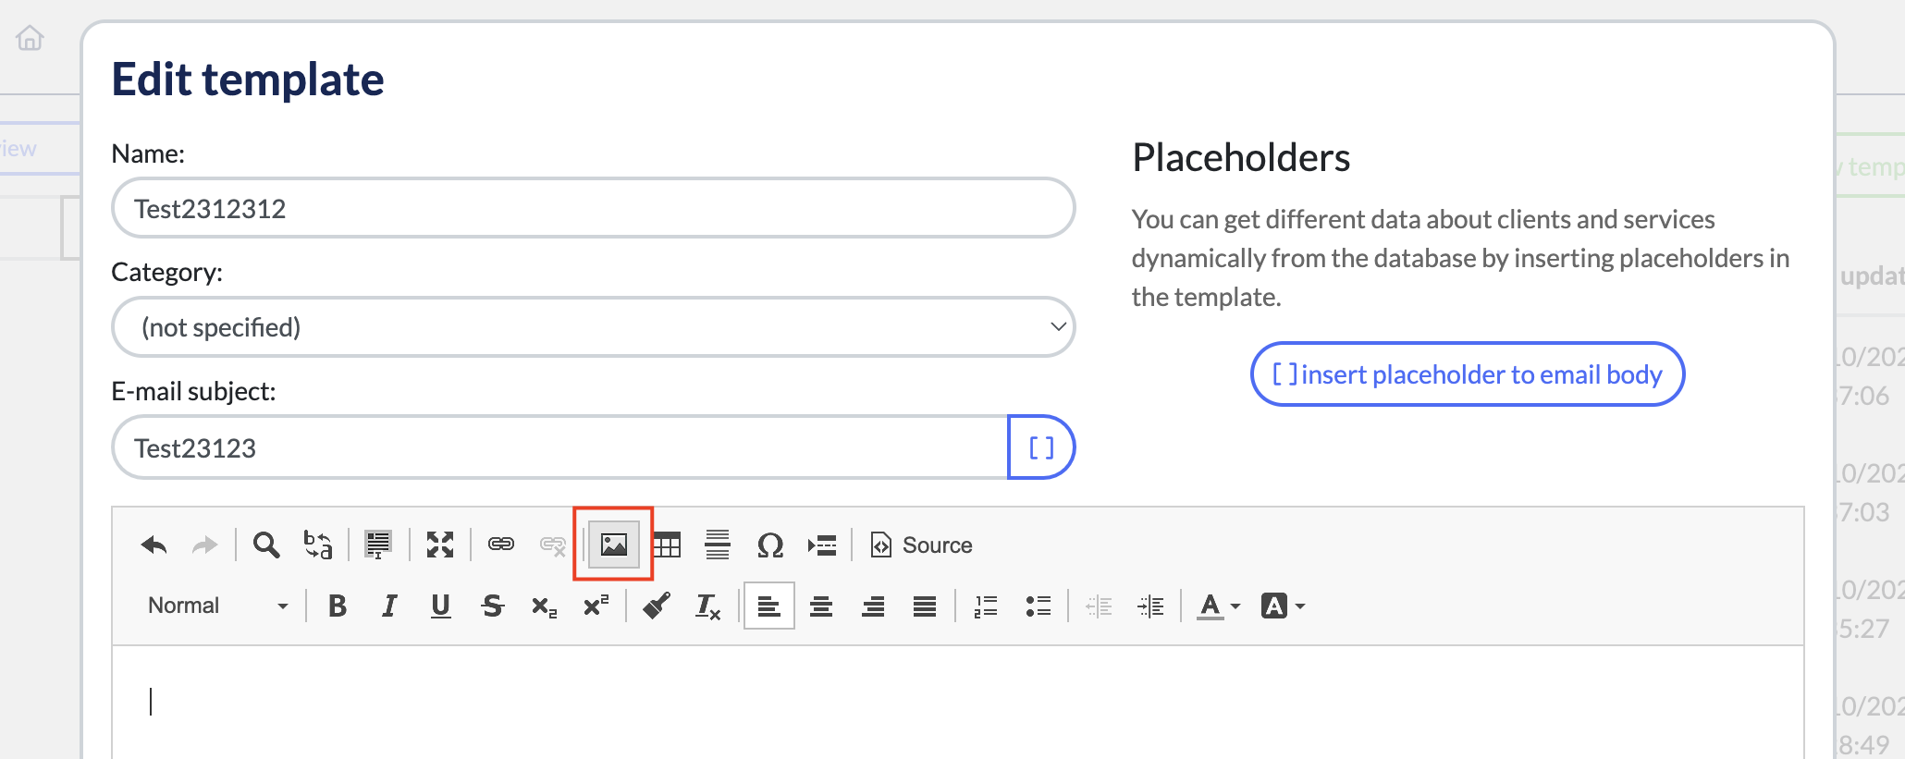Open the Category dropdown
Image resolution: width=1905 pixels, height=759 pixels.
pyautogui.click(x=593, y=327)
